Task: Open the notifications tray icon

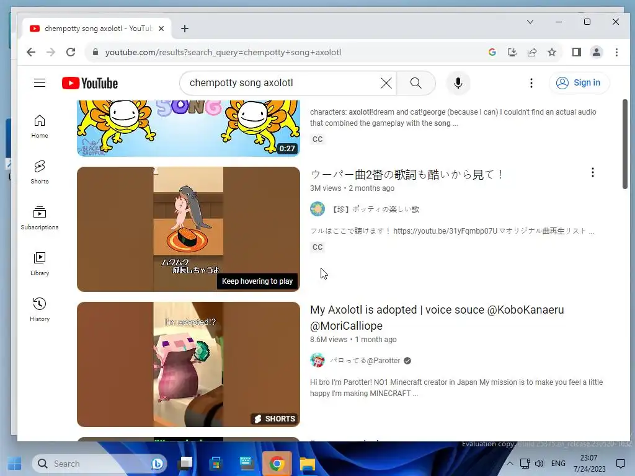Action: 620,464
